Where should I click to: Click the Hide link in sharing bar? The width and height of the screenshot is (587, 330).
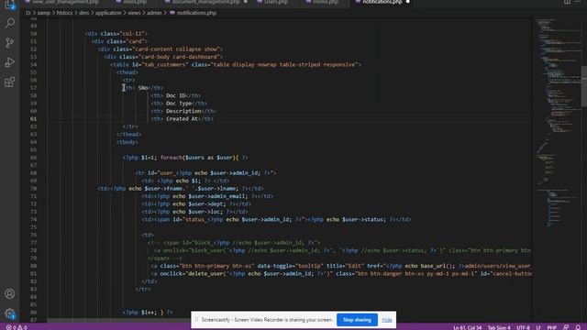(x=387, y=320)
